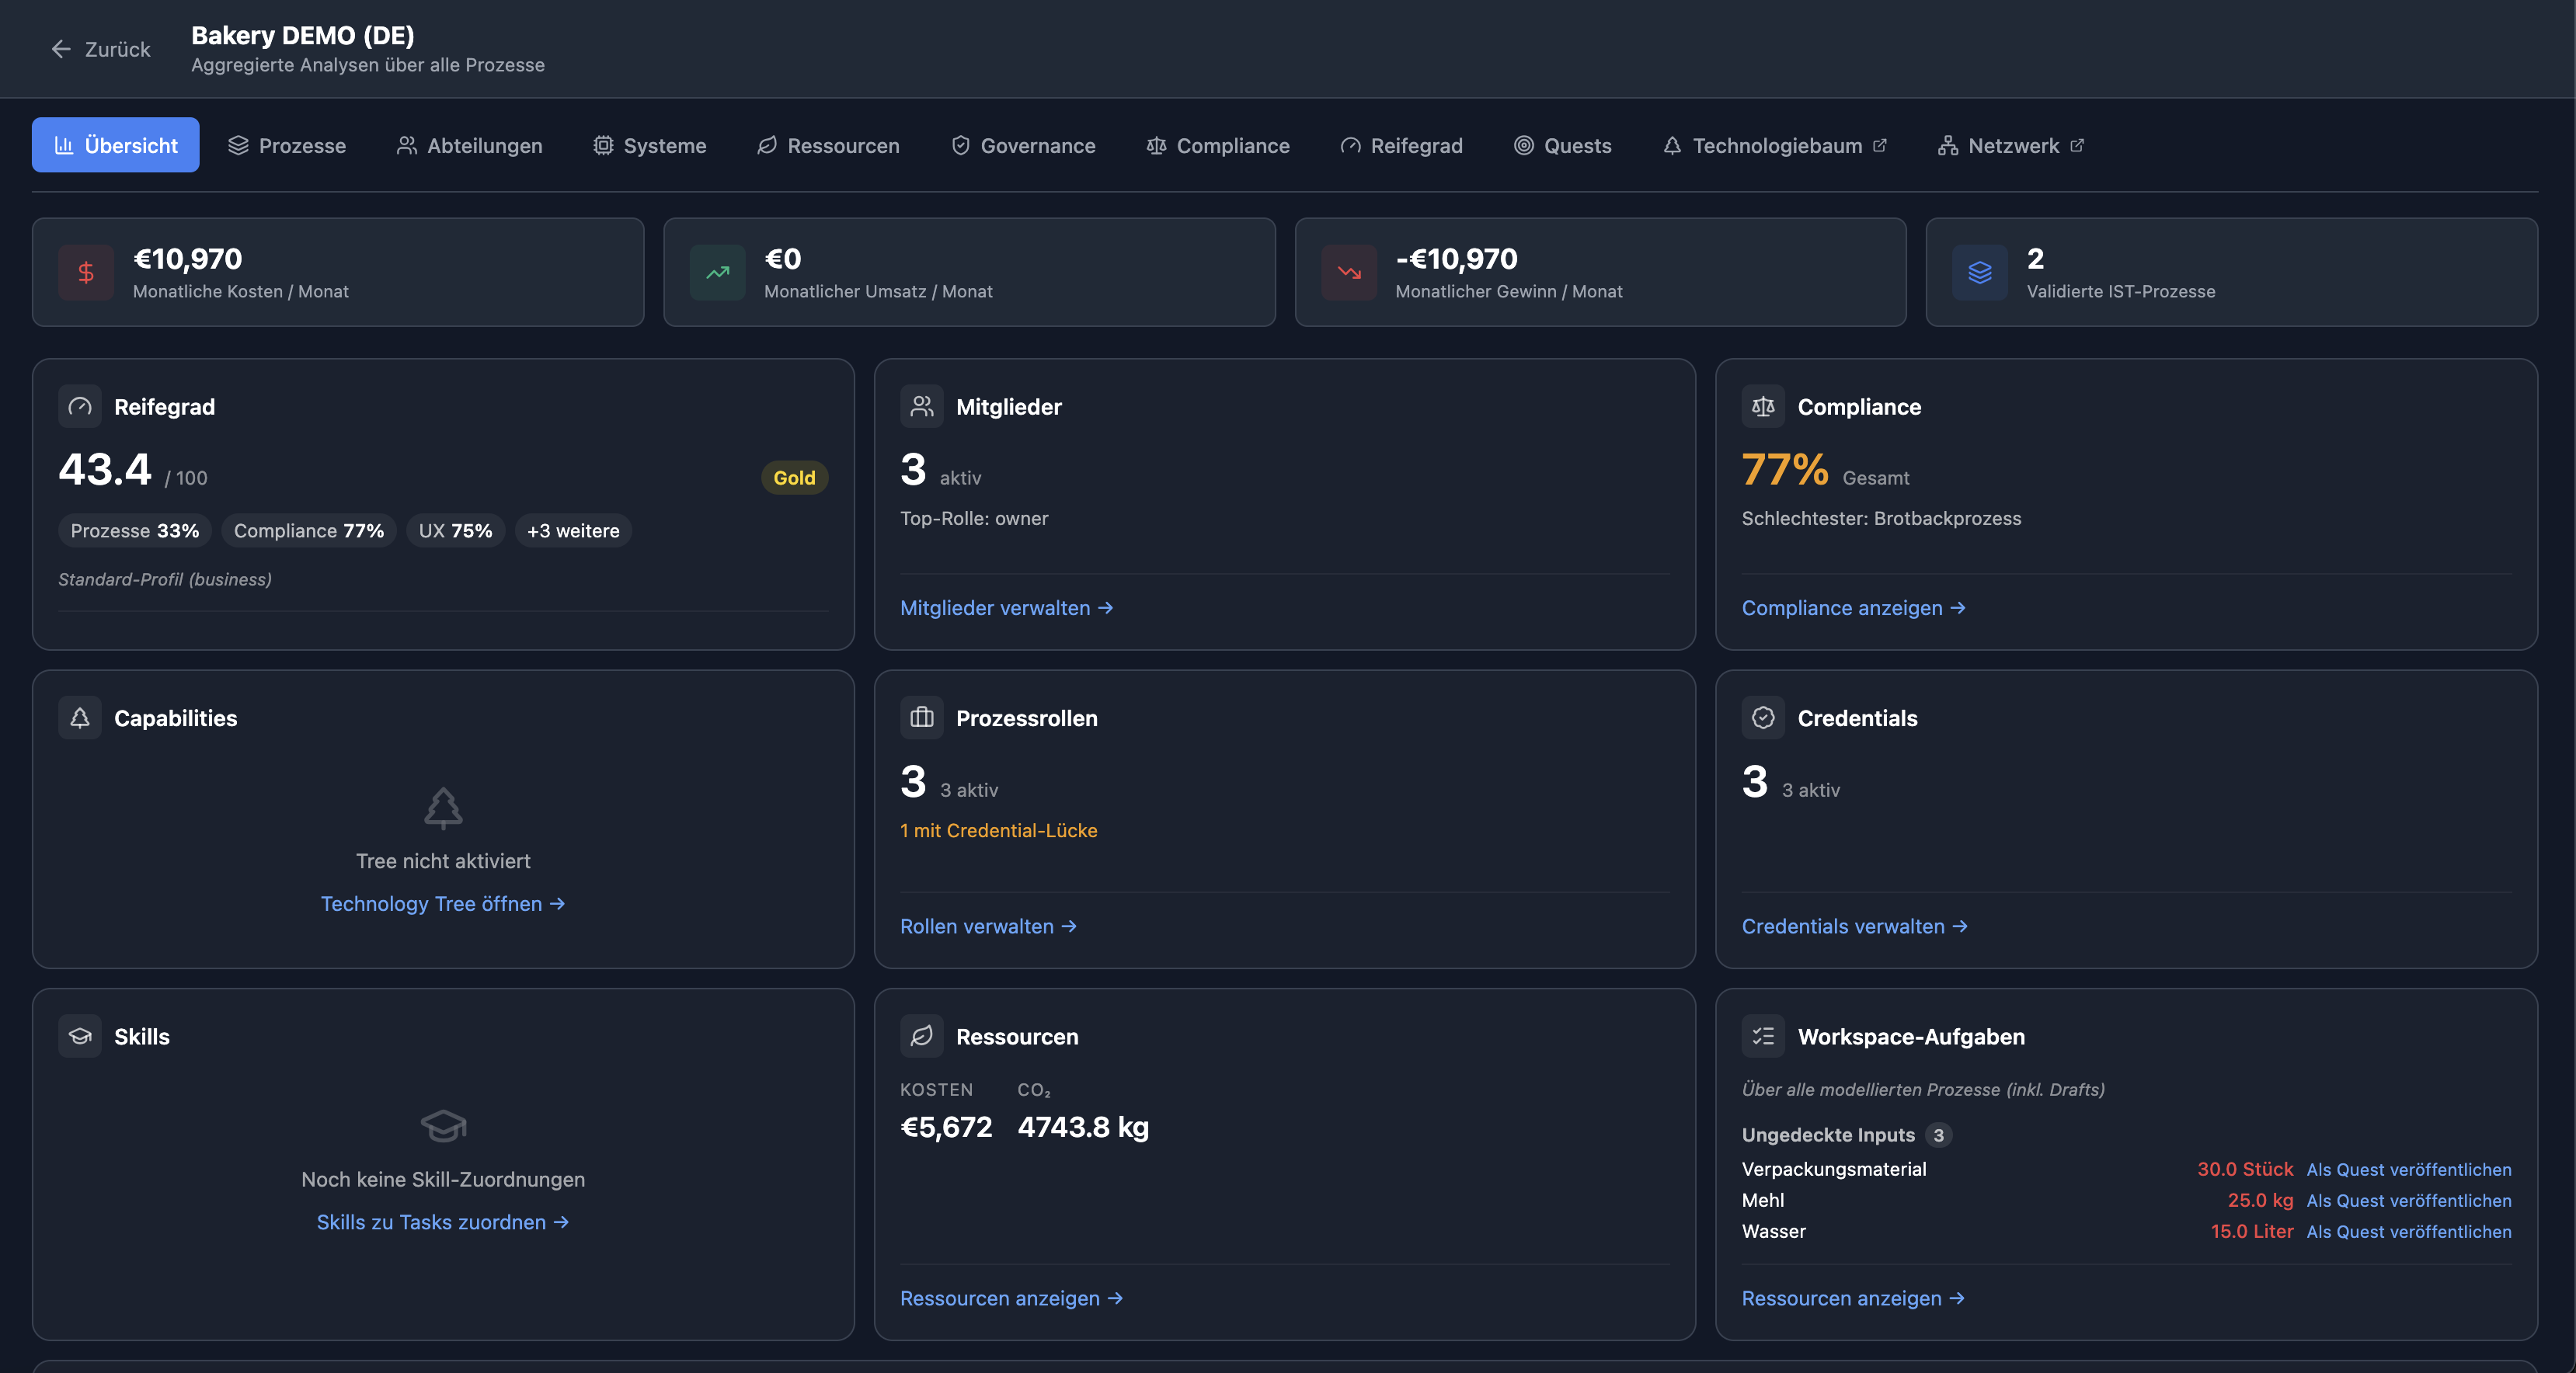Click Schlechtester: Brotbackprozess text
The width and height of the screenshot is (2576, 1373).
click(1881, 518)
